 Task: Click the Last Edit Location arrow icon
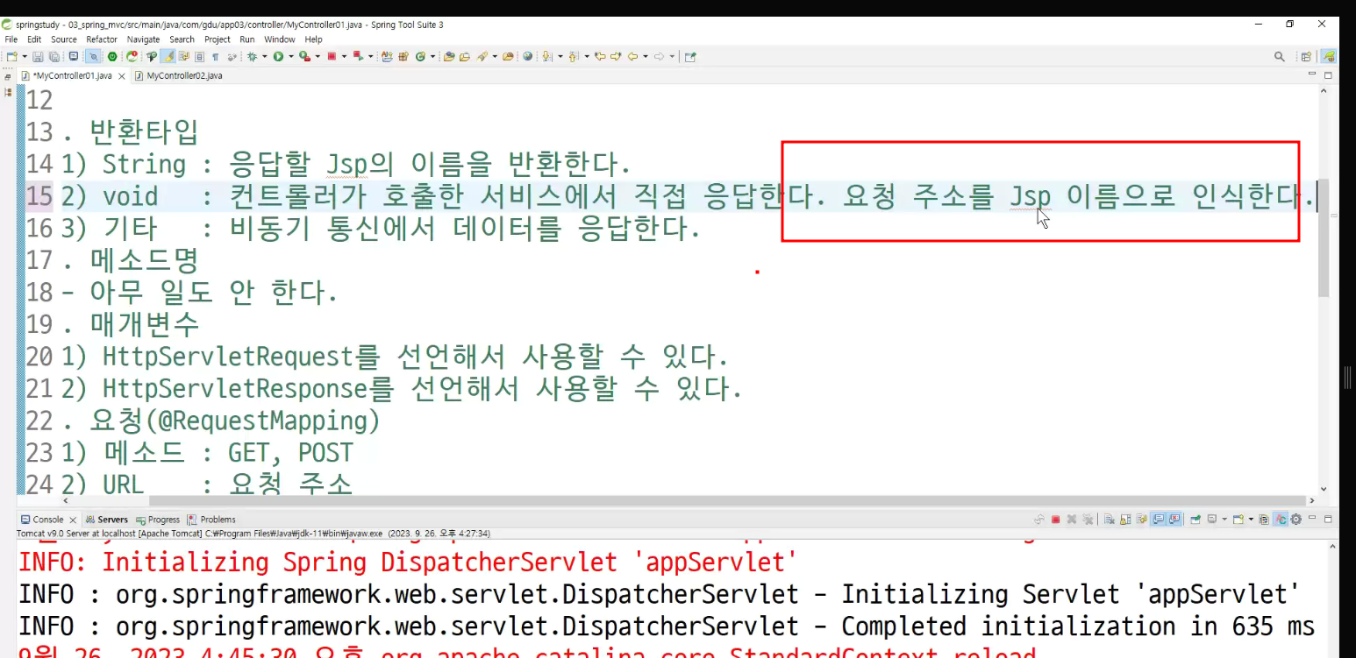[x=600, y=56]
